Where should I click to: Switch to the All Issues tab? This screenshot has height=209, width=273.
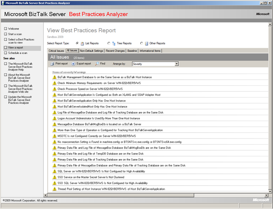[x=72, y=51]
